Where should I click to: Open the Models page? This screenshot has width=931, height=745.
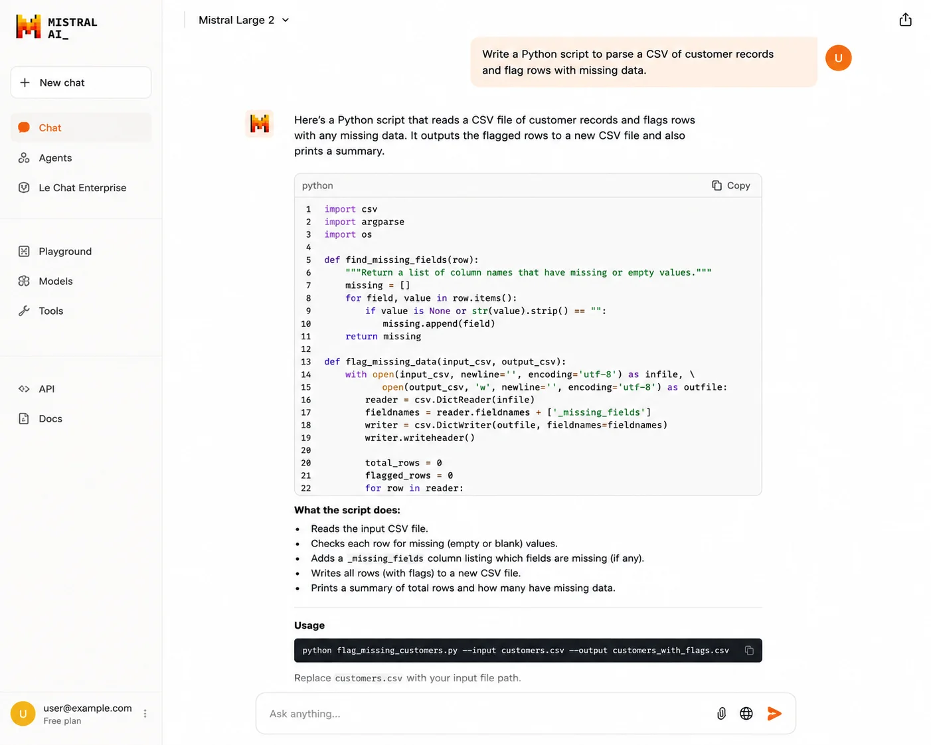pos(81,281)
